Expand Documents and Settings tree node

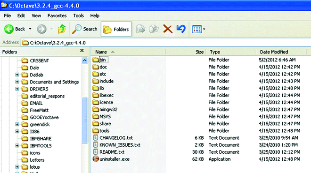pos(17,82)
